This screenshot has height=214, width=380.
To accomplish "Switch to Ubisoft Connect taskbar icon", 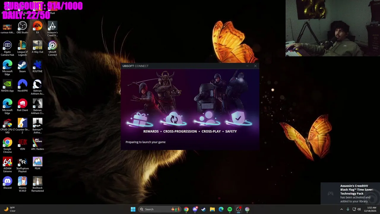I will click(247, 209).
